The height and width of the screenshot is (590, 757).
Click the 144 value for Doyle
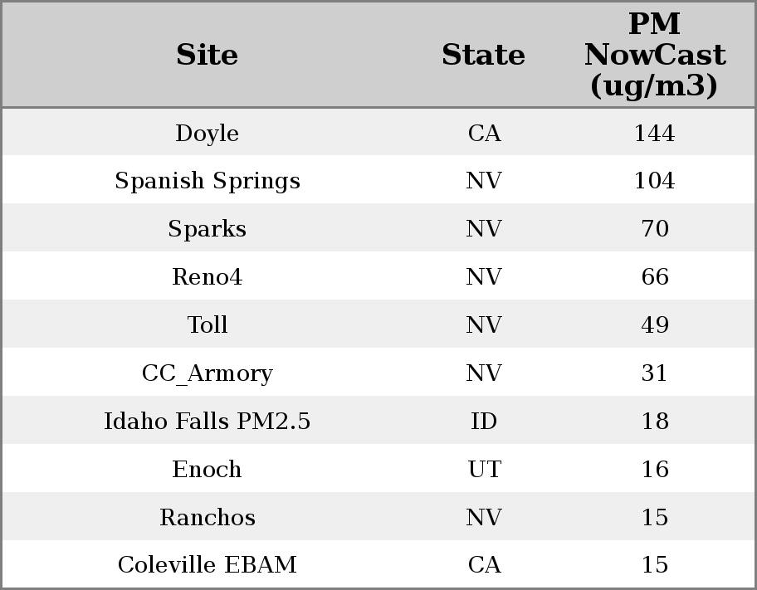pos(654,134)
